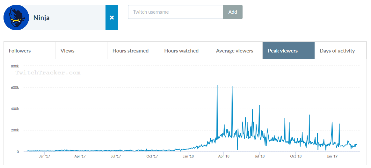This screenshot has width=371, height=168.
Task: Click the Ninja avatar logo
Action: 16,17
